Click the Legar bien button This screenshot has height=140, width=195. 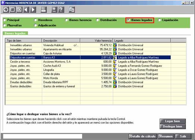click(x=173, y=121)
